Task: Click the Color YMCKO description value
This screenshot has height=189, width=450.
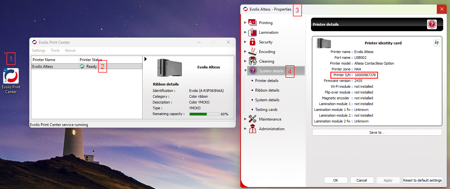Action: [x=199, y=103]
